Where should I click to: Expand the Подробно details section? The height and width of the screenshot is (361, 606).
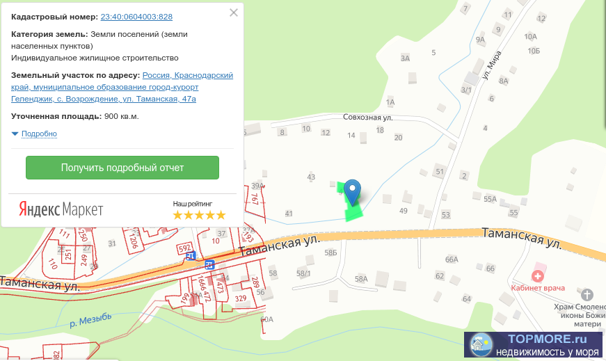(x=39, y=134)
